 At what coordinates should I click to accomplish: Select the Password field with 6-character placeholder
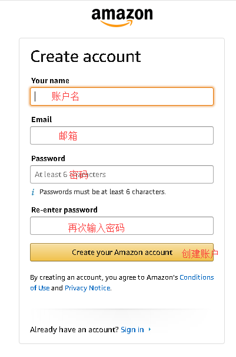click(122, 175)
